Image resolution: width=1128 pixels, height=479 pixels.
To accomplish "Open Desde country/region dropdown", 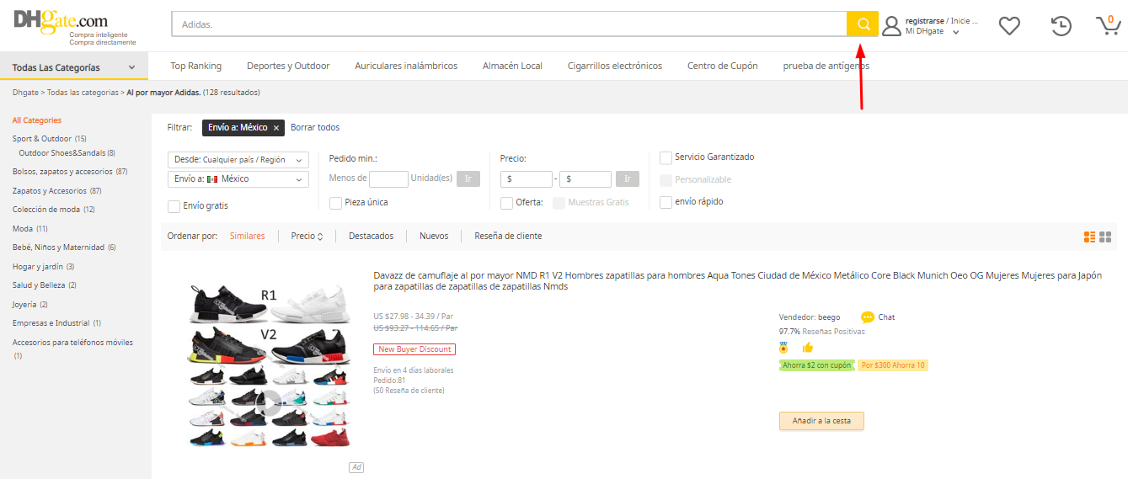I will point(239,160).
